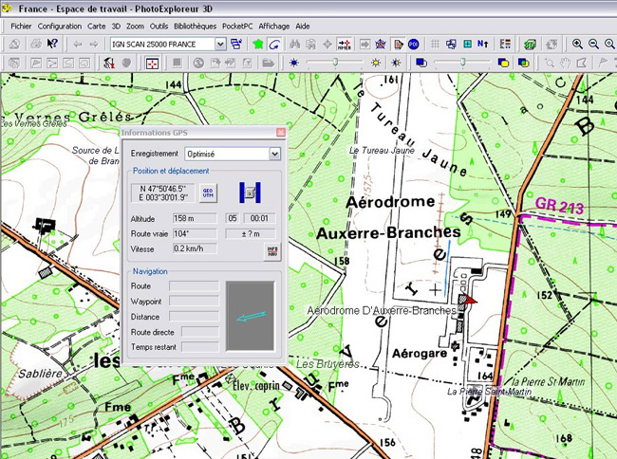Image resolution: width=617 pixels, height=459 pixels.
Task: Click the time field showing 00:01
Action: pyautogui.click(x=259, y=218)
